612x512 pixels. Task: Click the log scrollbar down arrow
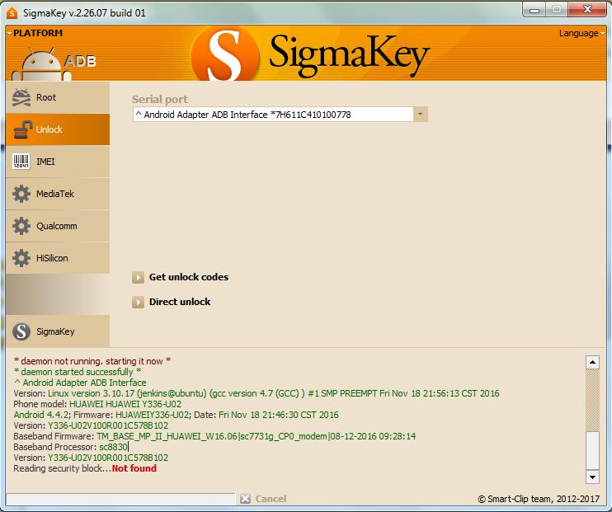click(x=592, y=477)
